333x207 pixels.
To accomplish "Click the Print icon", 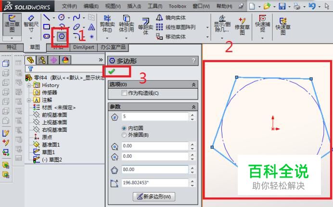I will (x=297, y=6).
